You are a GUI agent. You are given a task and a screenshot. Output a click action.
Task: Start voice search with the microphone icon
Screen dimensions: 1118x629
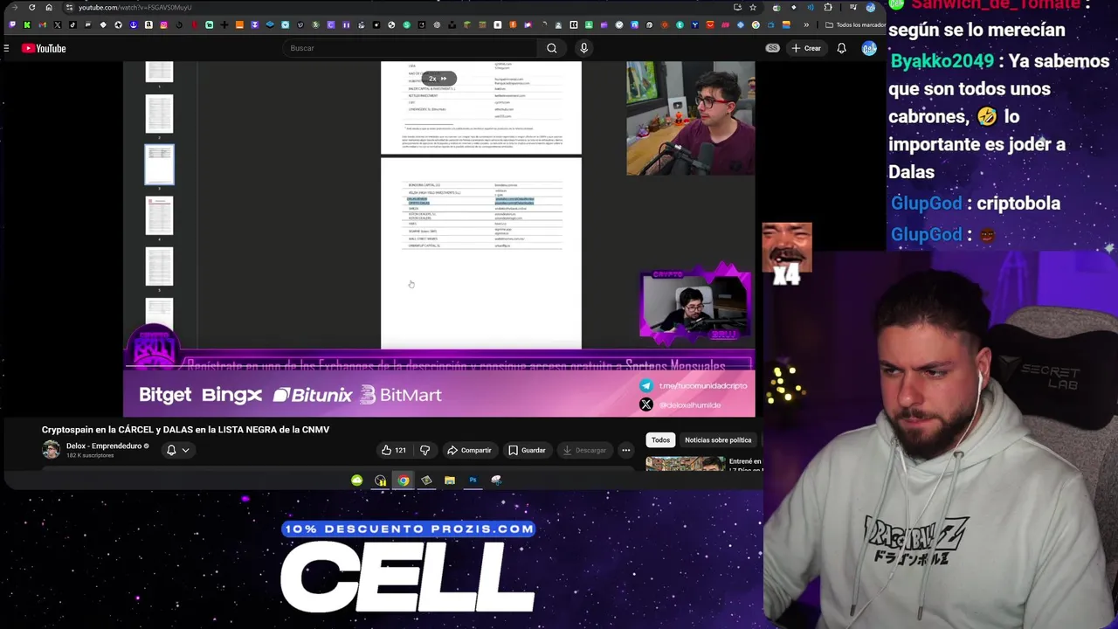583,48
